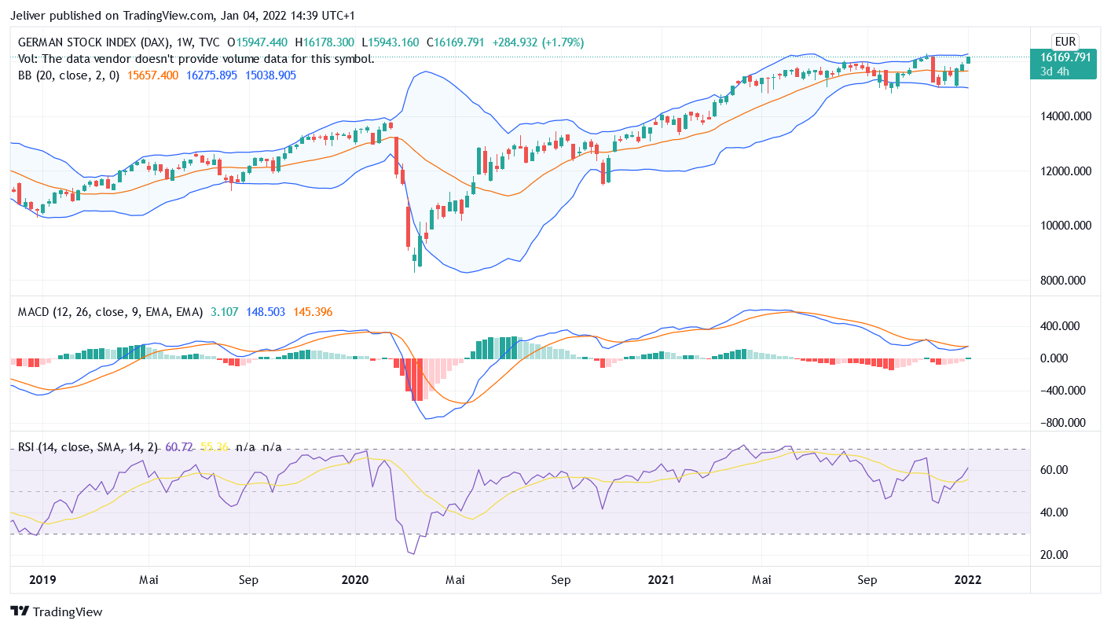
Task: Select the MACD (12, 26, close, 9) indicator label
Action: pyautogui.click(x=110, y=312)
